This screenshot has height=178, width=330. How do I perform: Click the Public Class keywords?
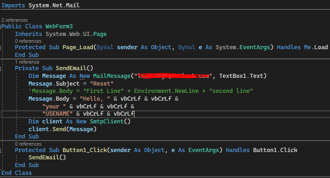point(22,26)
